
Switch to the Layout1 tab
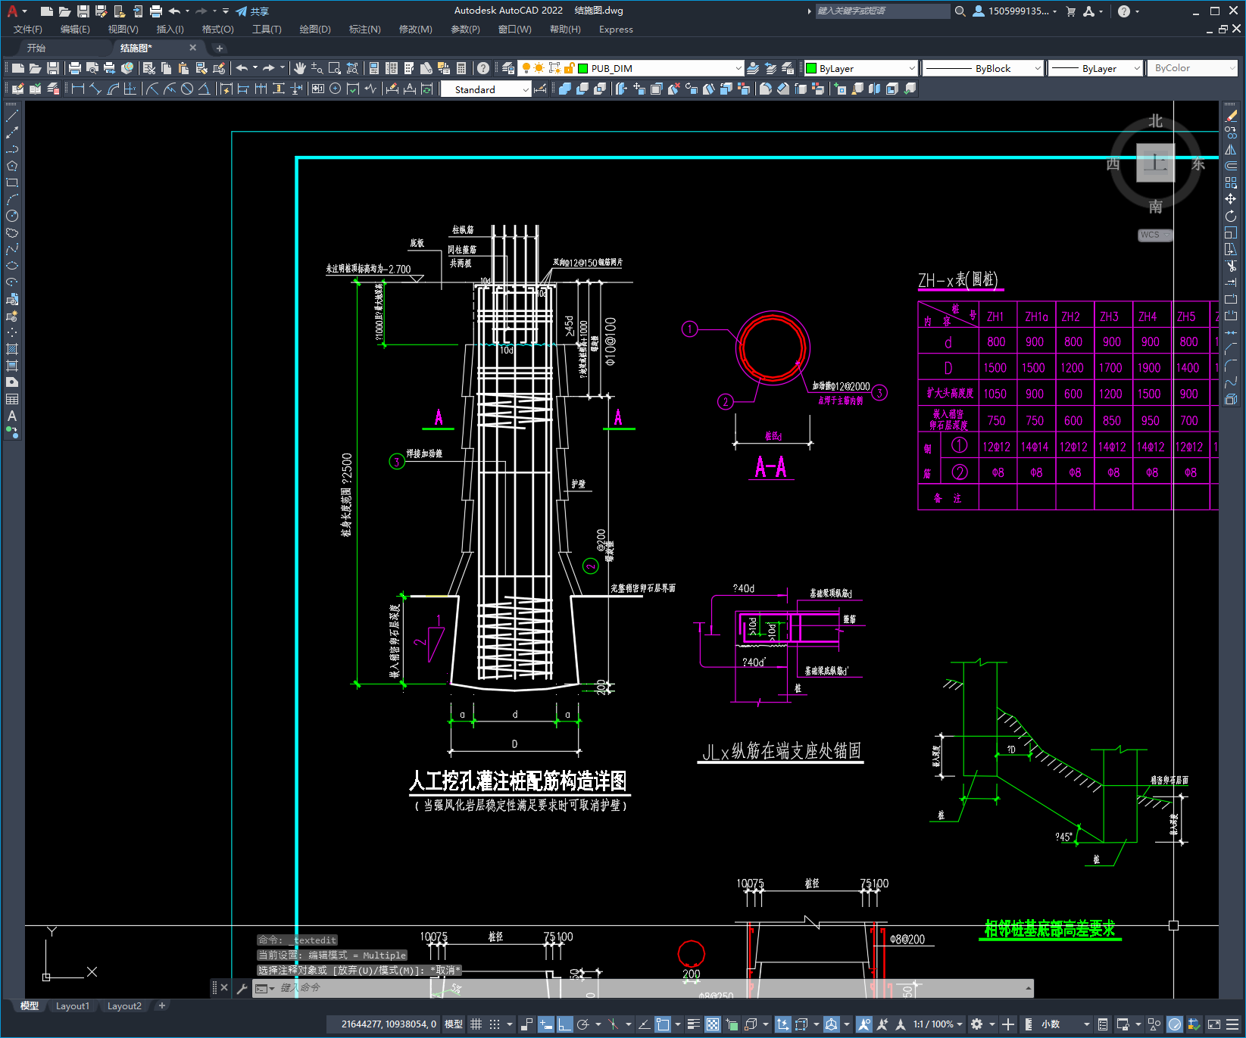point(73,1006)
